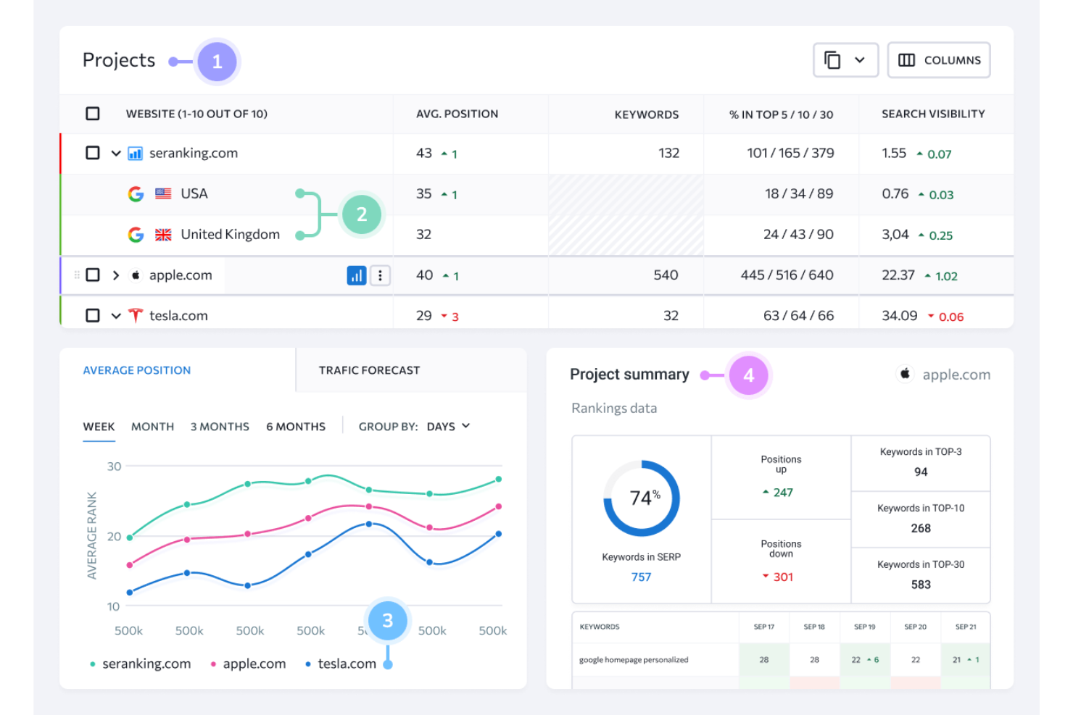Click the apple.com search visibility 22.37
The height and width of the screenshot is (715, 1073).
click(x=898, y=275)
